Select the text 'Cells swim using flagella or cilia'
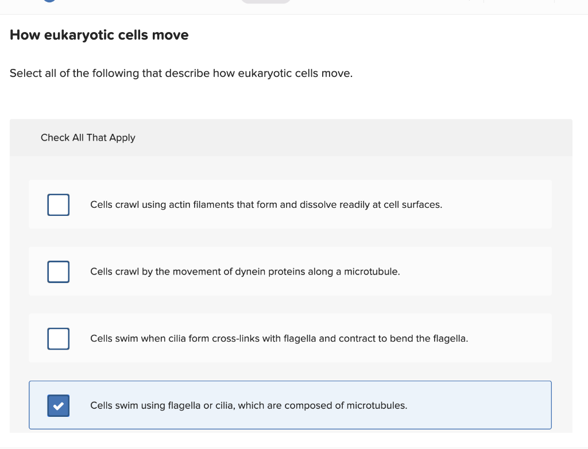Screen dimensions: 588x449 (x=162, y=405)
